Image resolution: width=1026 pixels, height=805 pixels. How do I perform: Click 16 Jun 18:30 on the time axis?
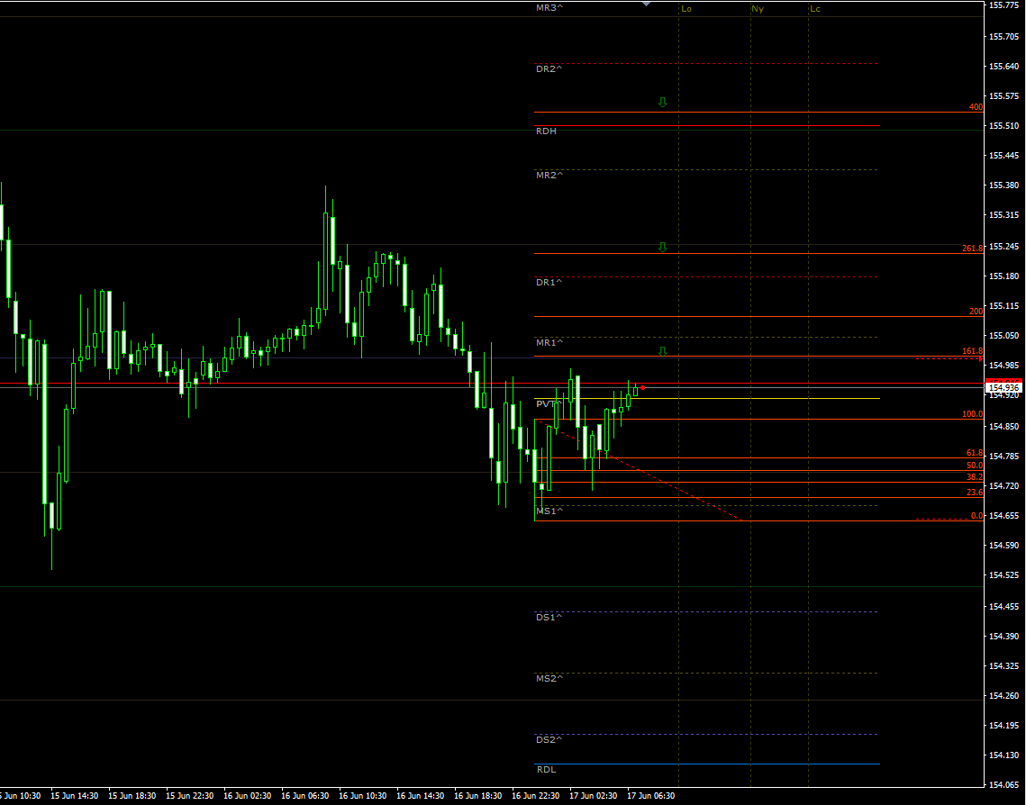pos(477,796)
